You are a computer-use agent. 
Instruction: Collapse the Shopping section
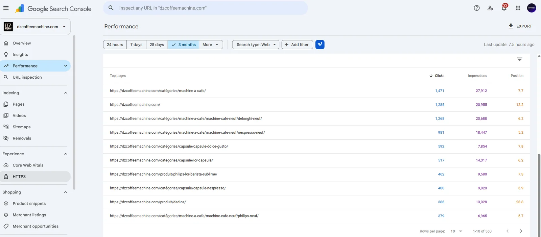(66, 192)
